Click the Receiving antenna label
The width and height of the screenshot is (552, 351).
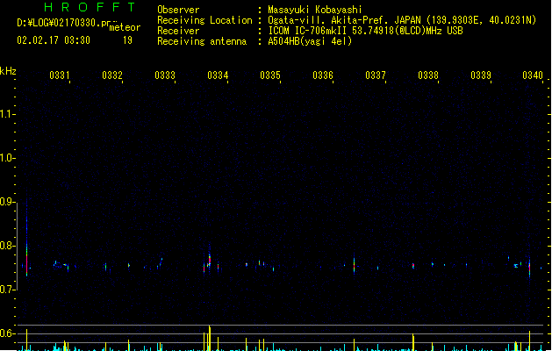(x=202, y=41)
